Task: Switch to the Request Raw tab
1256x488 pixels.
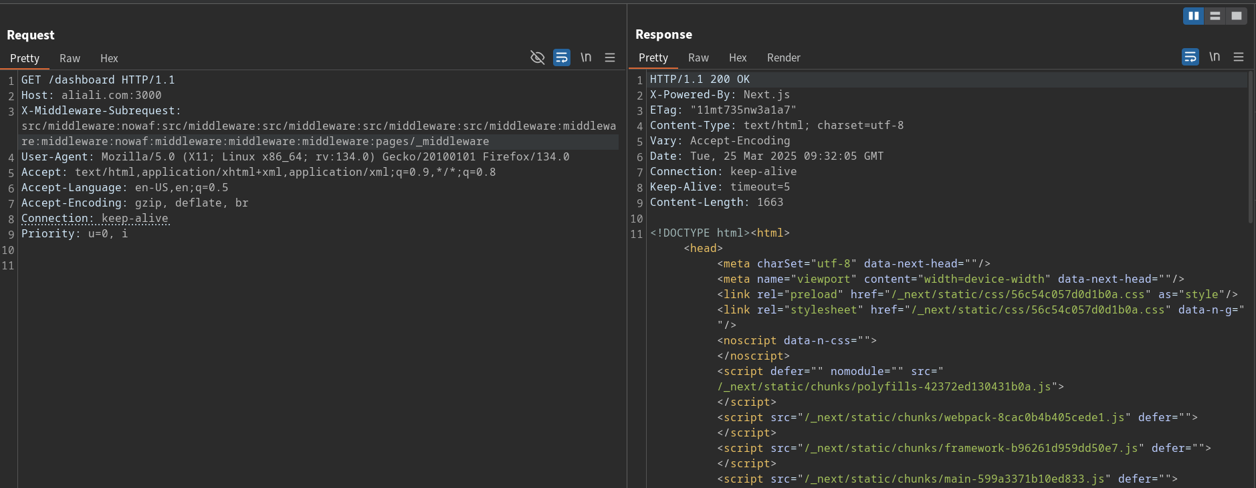Action: point(70,58)
